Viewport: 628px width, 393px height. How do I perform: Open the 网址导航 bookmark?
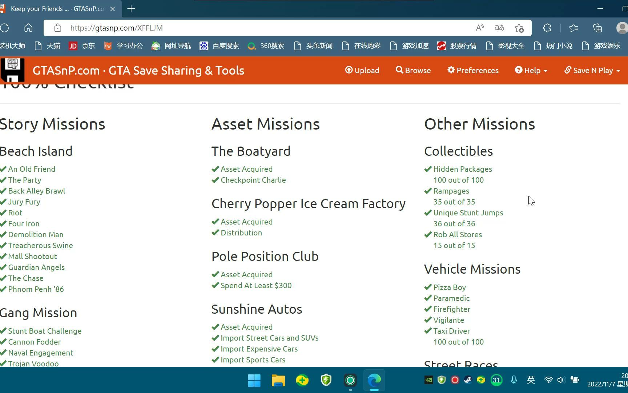[x=171, y=46]
